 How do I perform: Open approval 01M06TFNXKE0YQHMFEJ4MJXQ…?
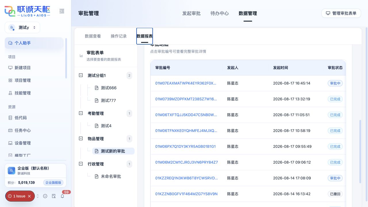(186, 131)
